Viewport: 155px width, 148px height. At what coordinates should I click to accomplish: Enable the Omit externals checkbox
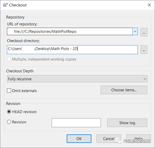point(9,91)
